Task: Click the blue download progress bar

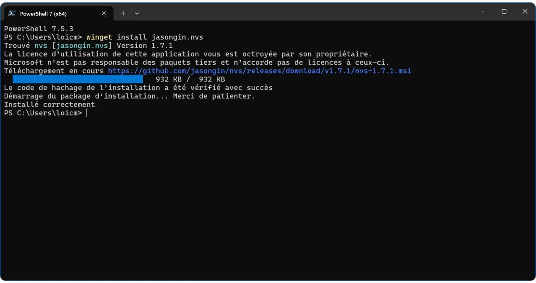Action: tap(77, 79)
